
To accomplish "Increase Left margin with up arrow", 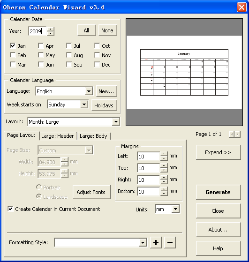I will tap(164, 154).
